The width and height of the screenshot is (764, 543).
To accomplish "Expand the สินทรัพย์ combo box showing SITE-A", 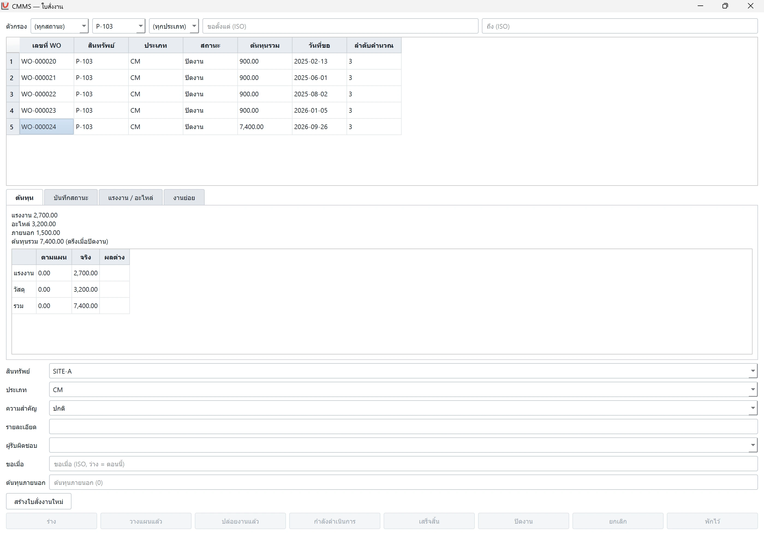I will point(403,371).
